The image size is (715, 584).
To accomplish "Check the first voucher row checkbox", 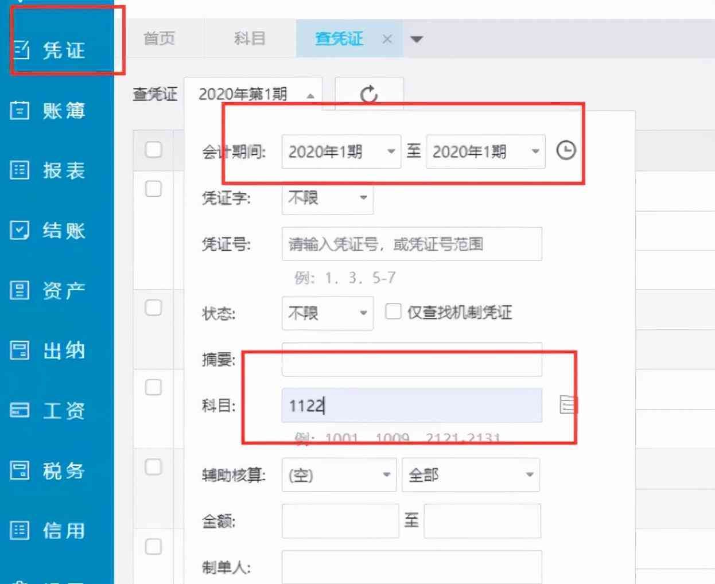I will [x=153, y=189].
